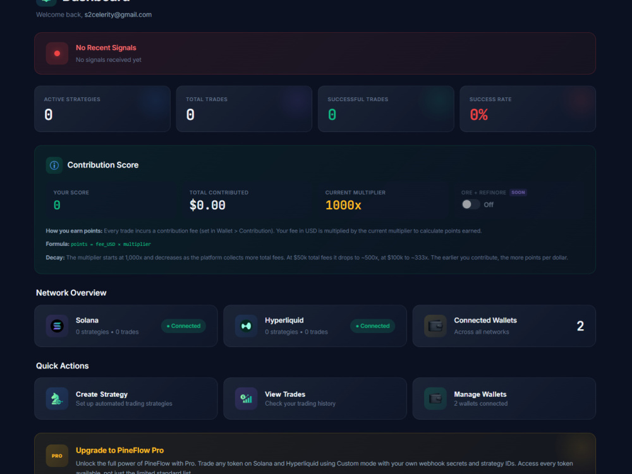
Task: Click the 'No signals received yet' text
Action: pos(109,59)
